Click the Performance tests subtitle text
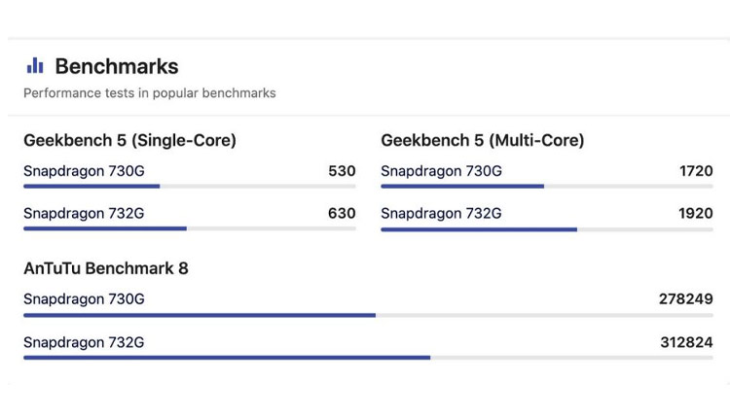 pos(150,93)
